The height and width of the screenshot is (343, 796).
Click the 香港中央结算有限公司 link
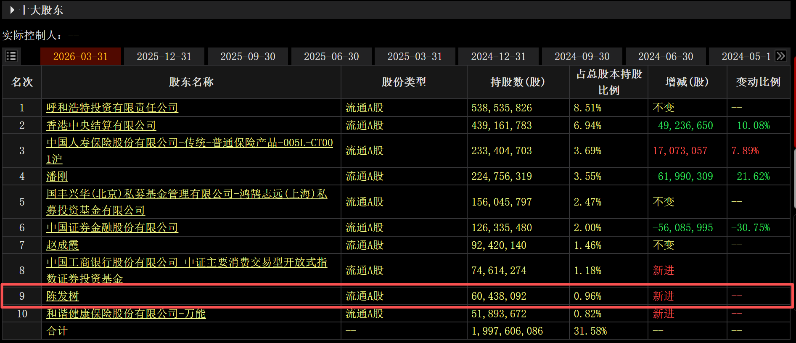click(101, 126)
